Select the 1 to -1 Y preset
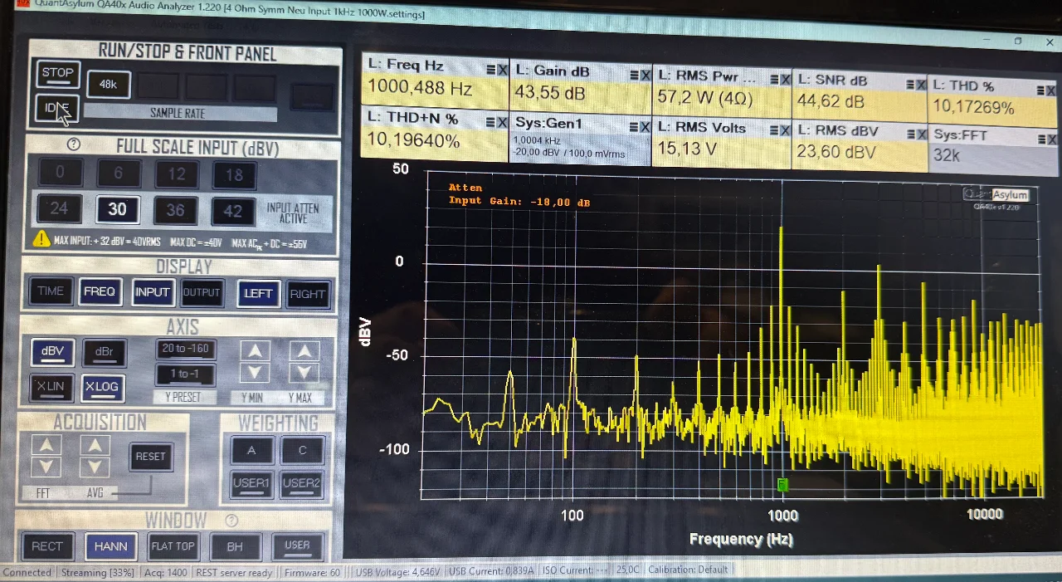1062x582 pixels. [x=186, y=374]
